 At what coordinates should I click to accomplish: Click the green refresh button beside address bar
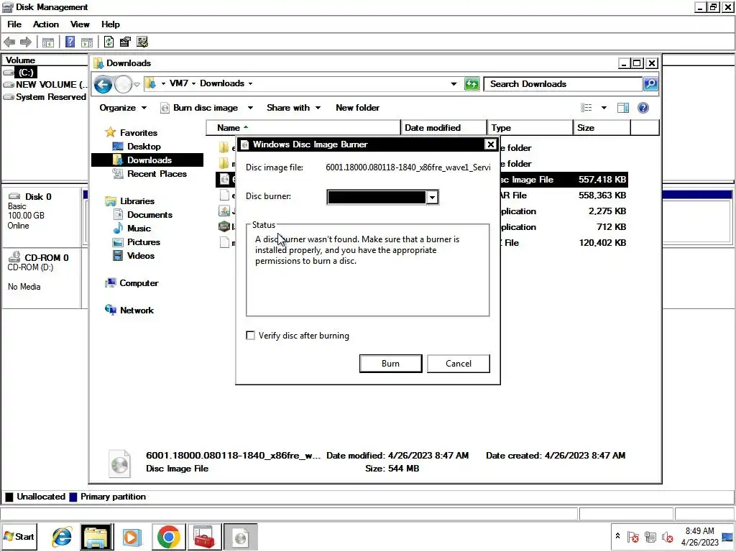point(471,84)
